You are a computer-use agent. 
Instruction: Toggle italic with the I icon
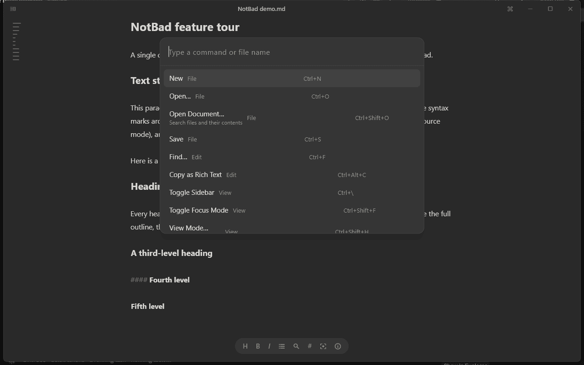click(269, 346)
